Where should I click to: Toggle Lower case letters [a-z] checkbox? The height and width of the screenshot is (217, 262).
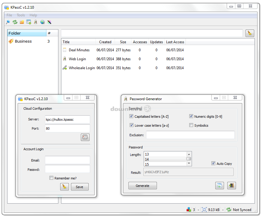[x=131, y=125]
